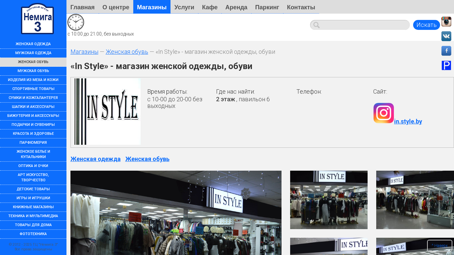
Task: Select Бижутерия и аксессуары category
Action: [x=33, y=116]
